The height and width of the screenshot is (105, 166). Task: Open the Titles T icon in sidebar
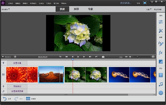click(x=161, y=75)
